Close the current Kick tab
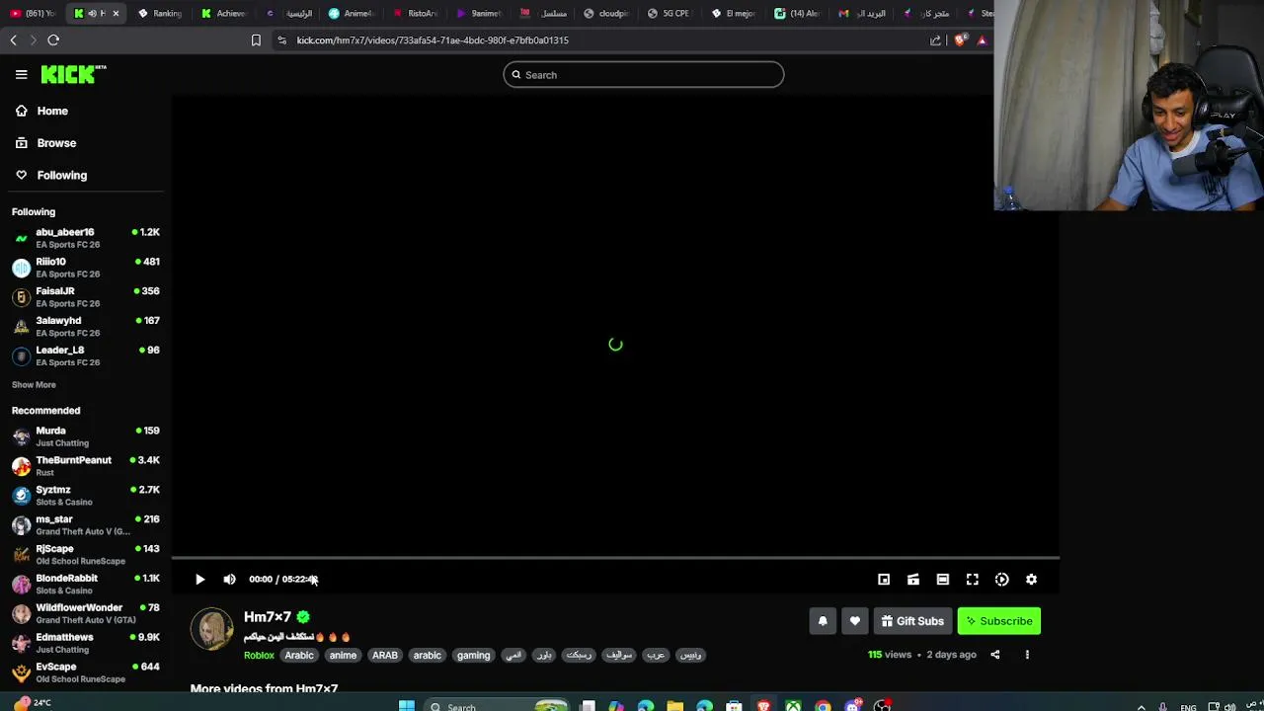 click(116, 13)
